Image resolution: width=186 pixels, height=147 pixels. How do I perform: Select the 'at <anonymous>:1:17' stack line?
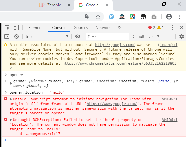[39, 134]
